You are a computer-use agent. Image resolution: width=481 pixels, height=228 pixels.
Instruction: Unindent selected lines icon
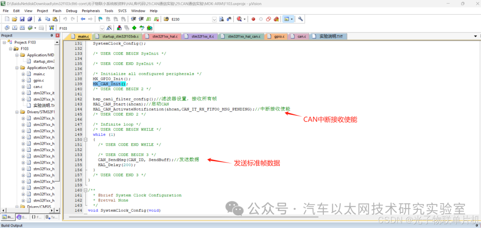141,19
